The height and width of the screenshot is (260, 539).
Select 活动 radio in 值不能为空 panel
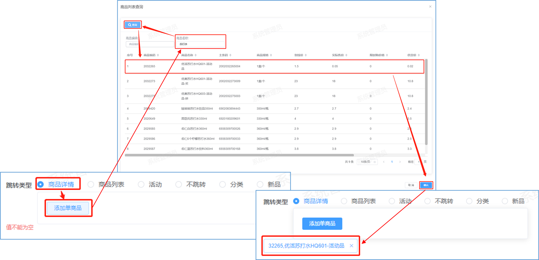point(141,184)
